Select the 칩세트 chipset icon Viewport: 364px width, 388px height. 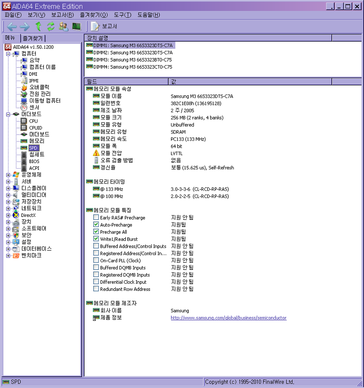[x=24, y=154]
